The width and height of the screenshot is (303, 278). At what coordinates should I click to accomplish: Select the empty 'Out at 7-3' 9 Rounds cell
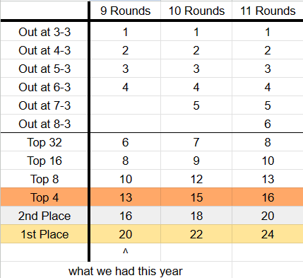click(x=125, y=105)
